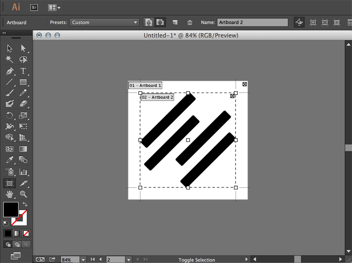Viewport: 352px width, 263px height.
Task: Select the Slice tool
Action: [23, 183]
